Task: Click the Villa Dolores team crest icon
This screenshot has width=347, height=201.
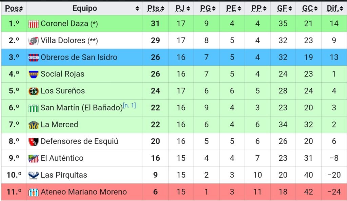Action: (34, 41)
